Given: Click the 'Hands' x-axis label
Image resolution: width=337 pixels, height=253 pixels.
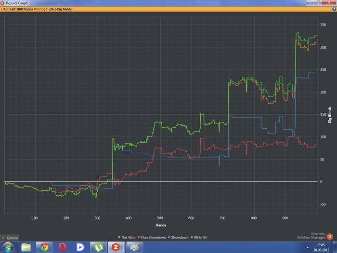Looking at the screenshot, I should 161,225.
